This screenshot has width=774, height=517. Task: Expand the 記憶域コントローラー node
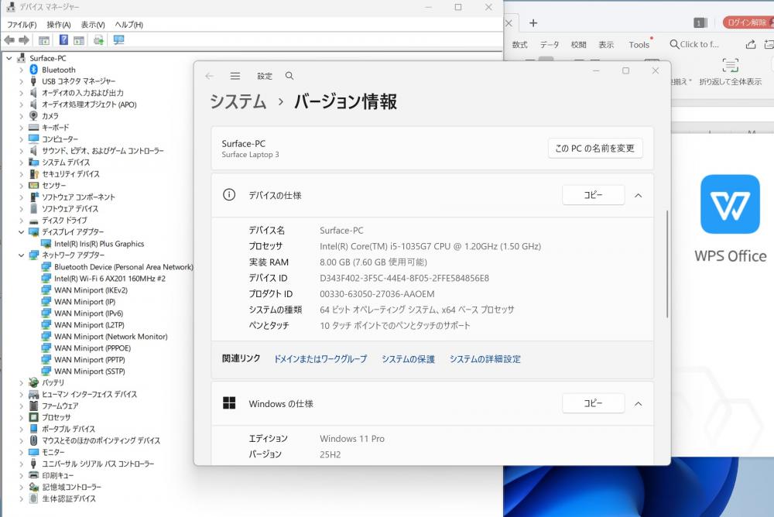(x=21, y=487)
